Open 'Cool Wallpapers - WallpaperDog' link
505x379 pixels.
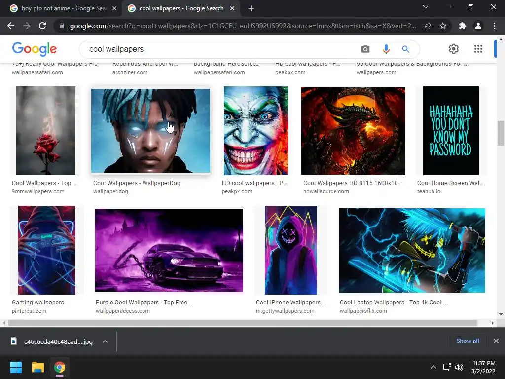pos(137,183)
